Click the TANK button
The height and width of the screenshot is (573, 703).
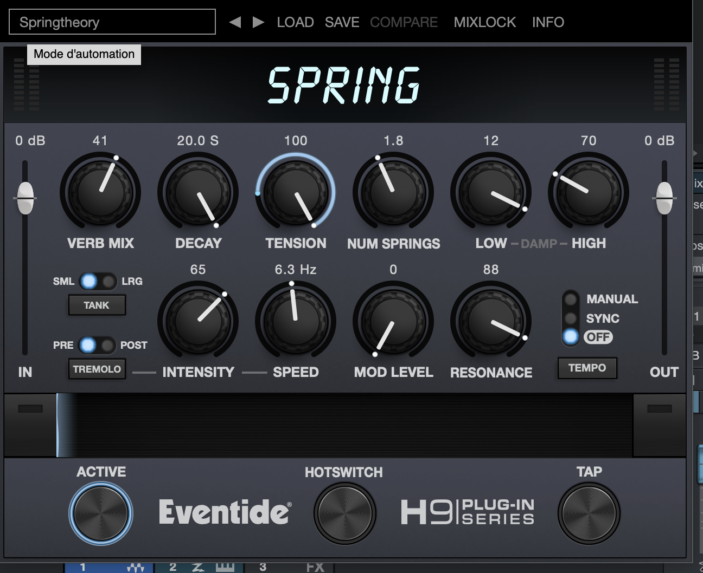[97, 305]
